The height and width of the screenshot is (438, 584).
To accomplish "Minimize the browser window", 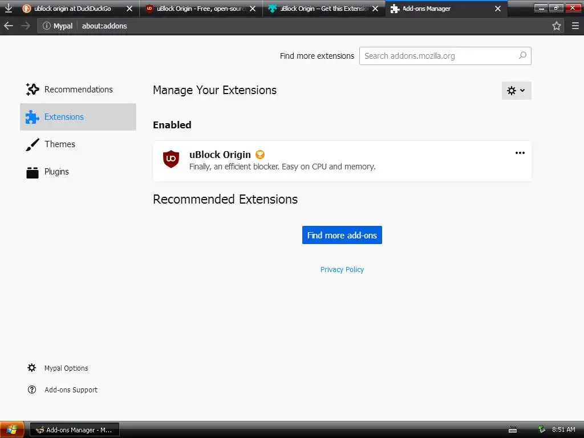I will click(x=541, y=7).
